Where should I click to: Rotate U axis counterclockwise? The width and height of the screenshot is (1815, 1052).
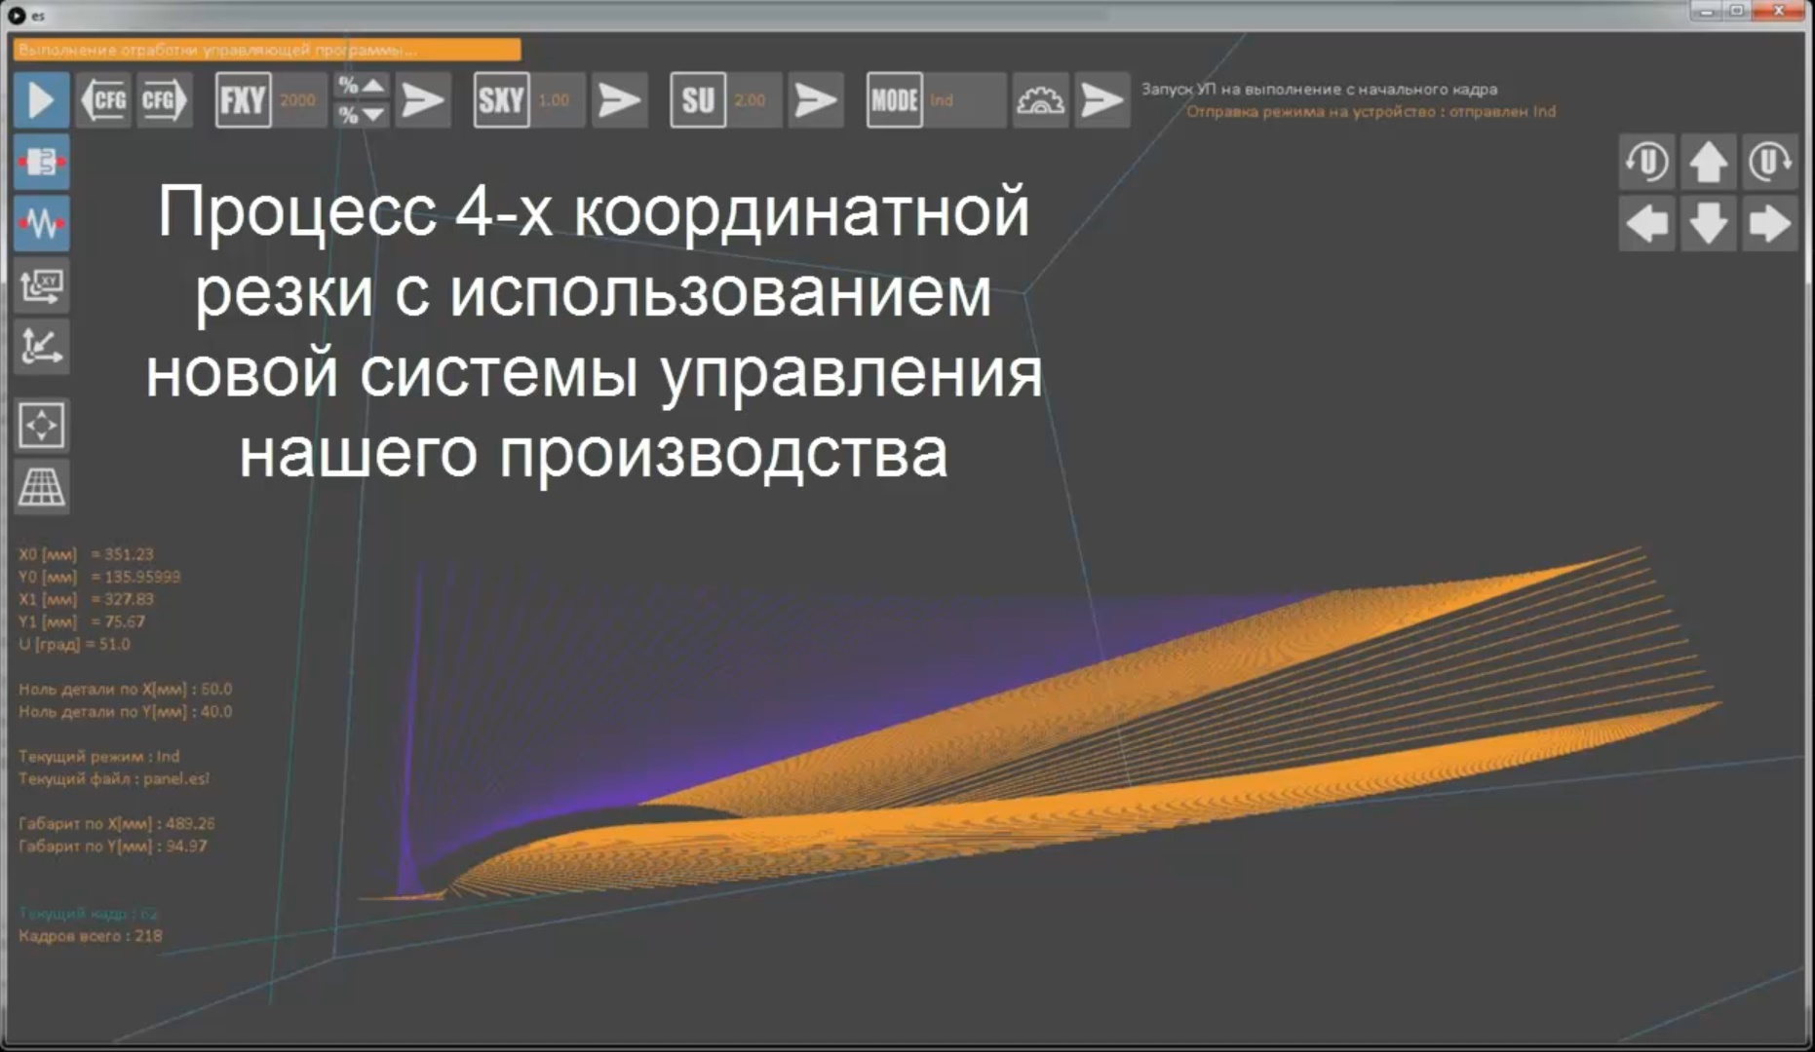[1646, 162]
